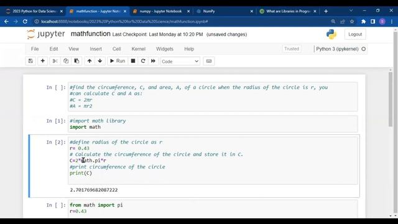
Task: Go forward in browser history
Action: (x=16, y=22)
